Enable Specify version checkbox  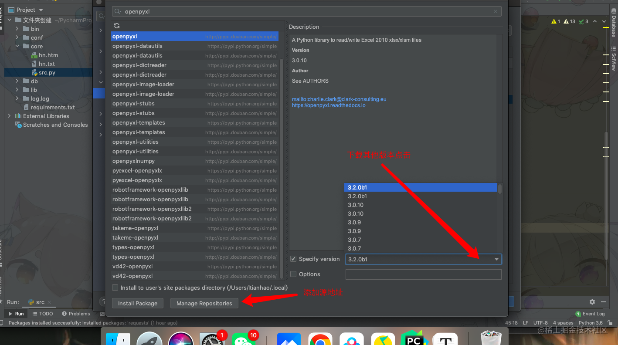click(293, 259)
